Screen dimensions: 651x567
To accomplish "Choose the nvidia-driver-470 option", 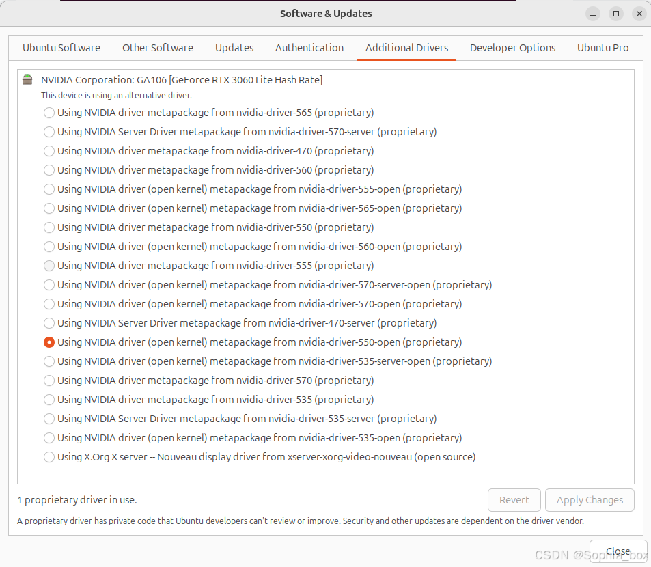I will [209, 151].
